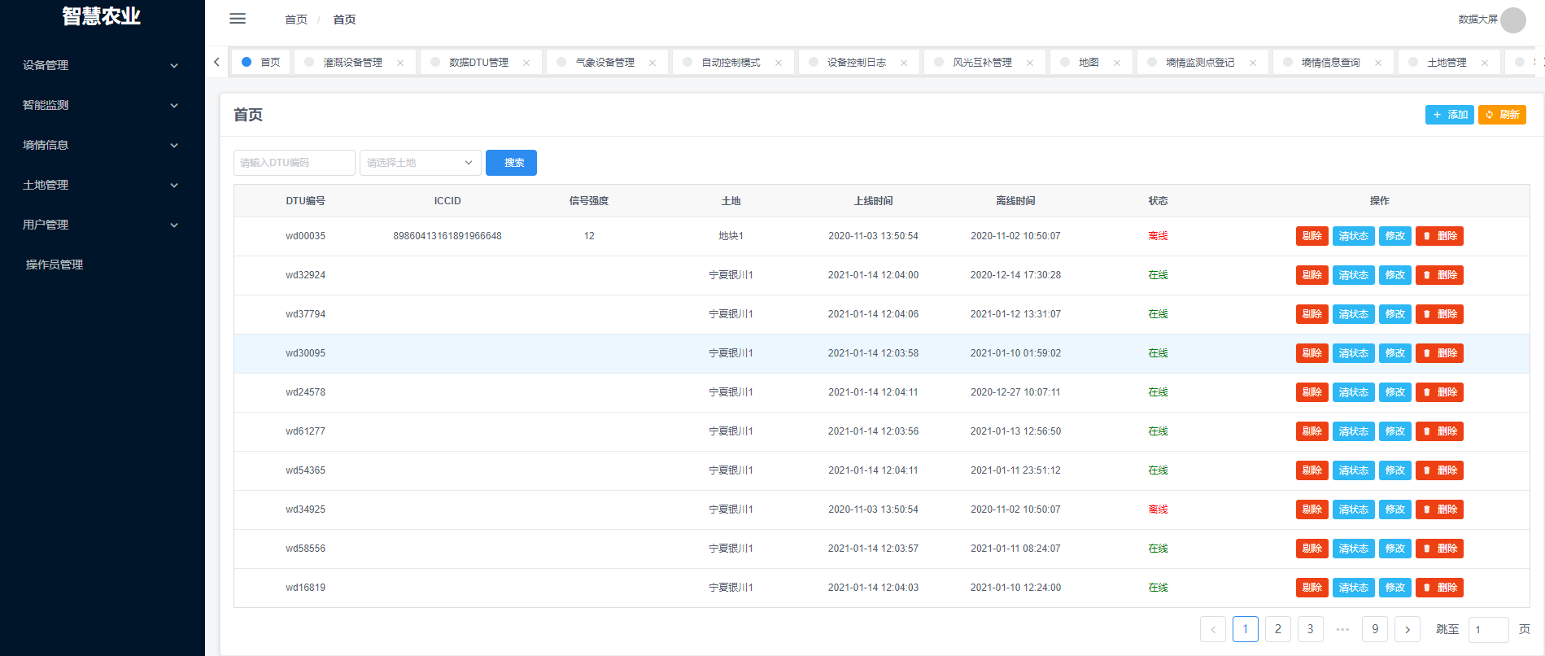
Task: Close the 数据DTU管理 tab
Action: click(526, 63)
